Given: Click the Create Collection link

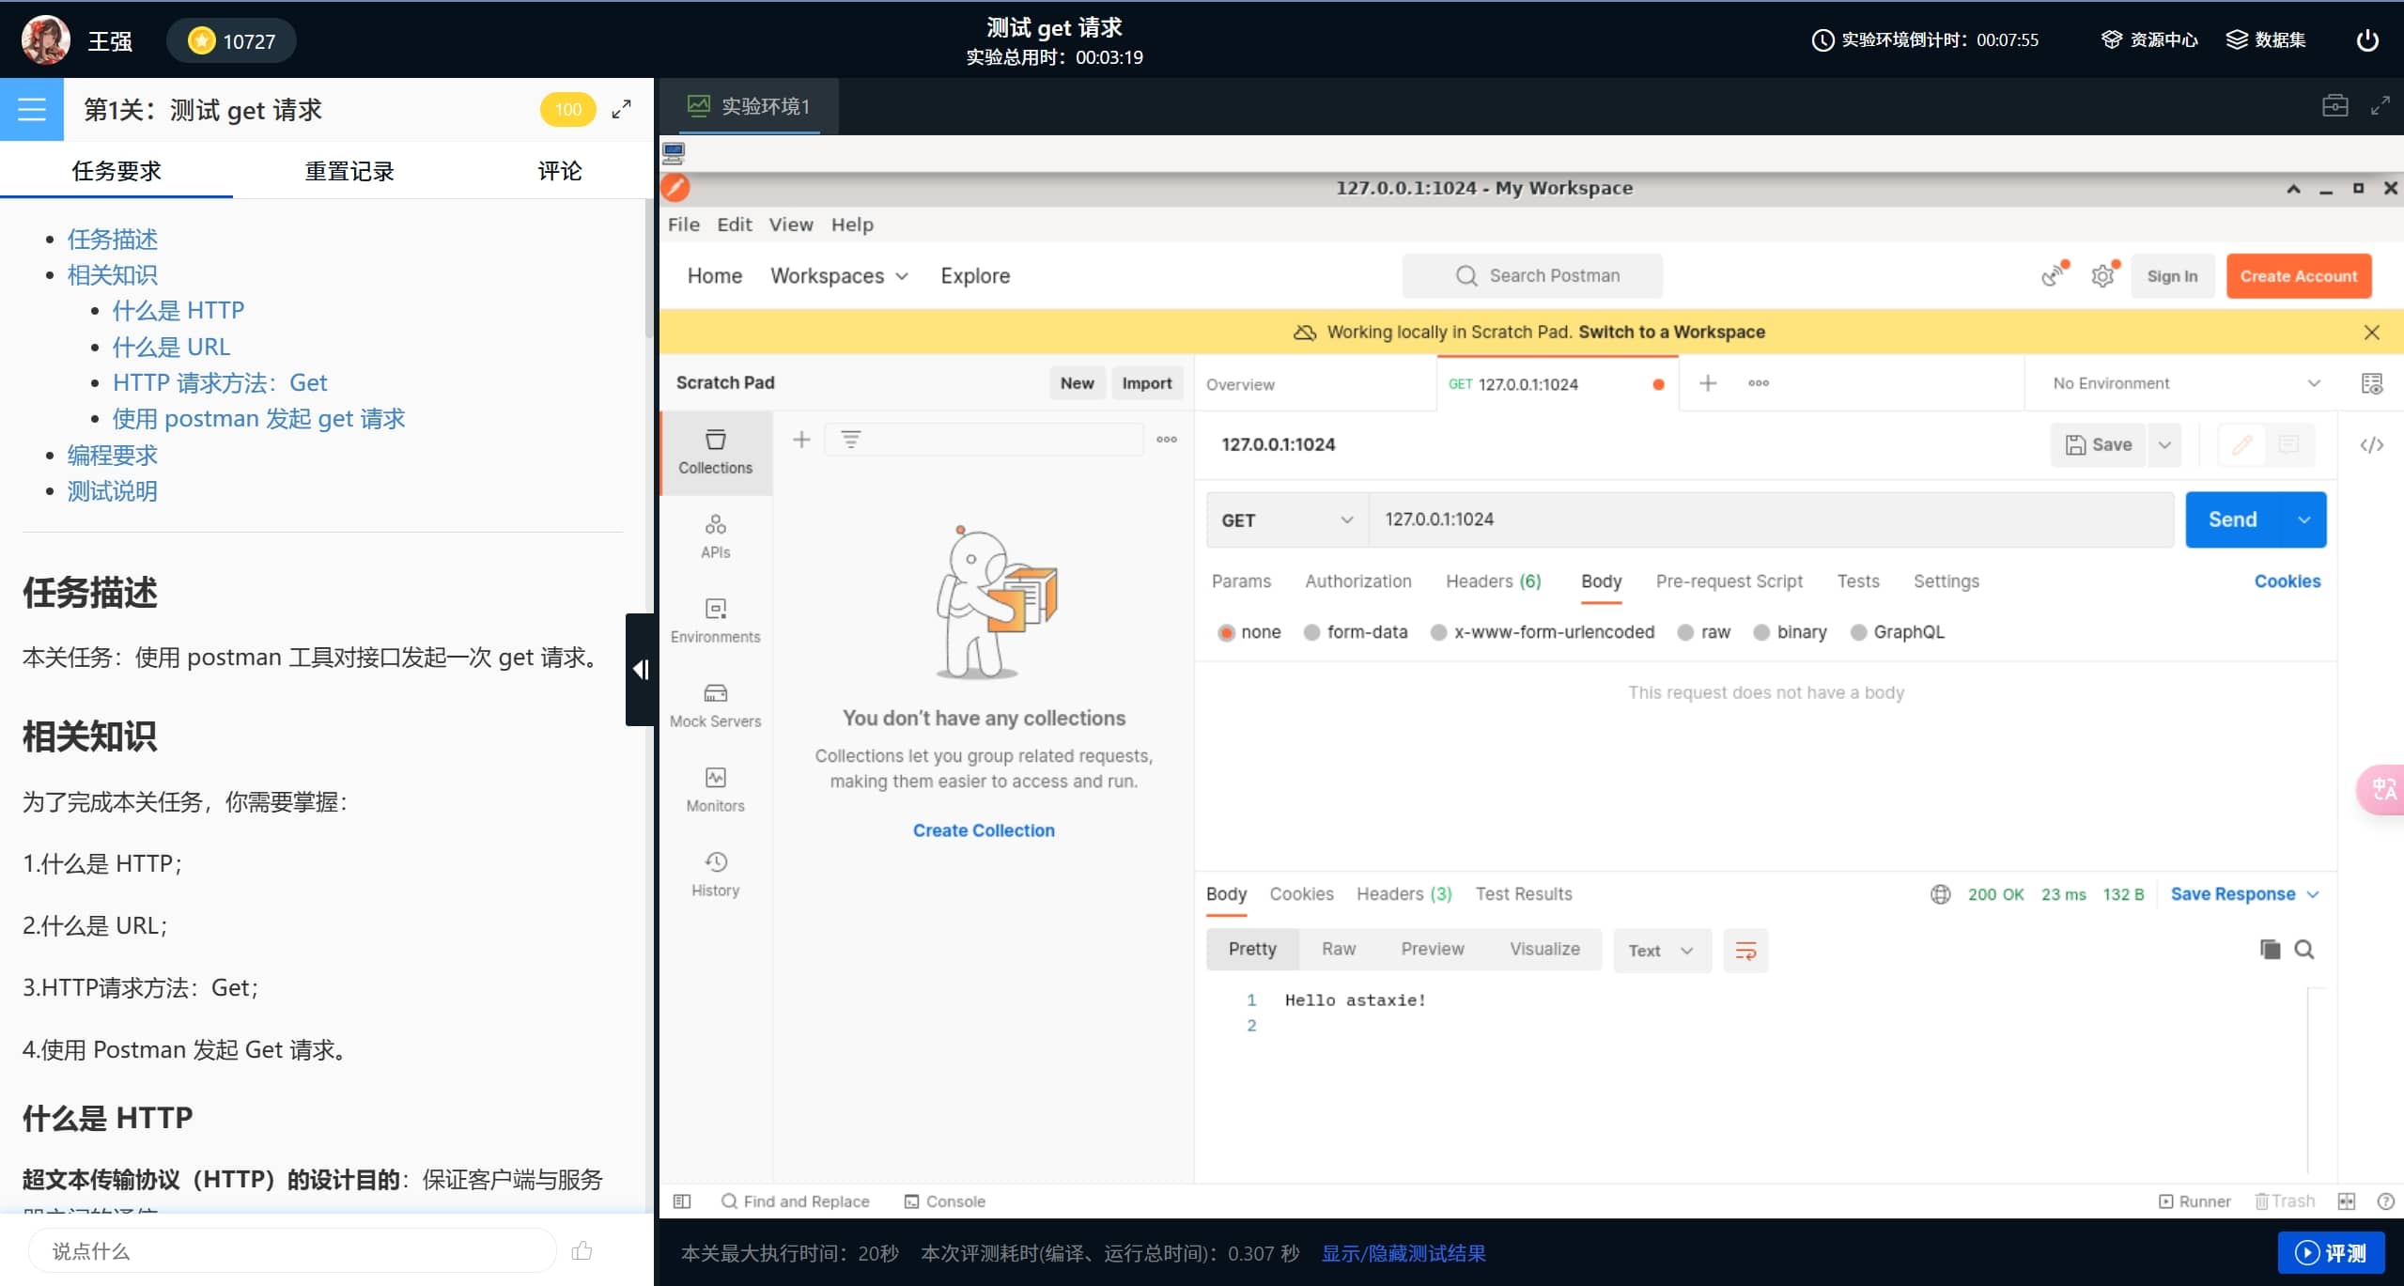Looking at the screenshot, I should click(983, 829).
